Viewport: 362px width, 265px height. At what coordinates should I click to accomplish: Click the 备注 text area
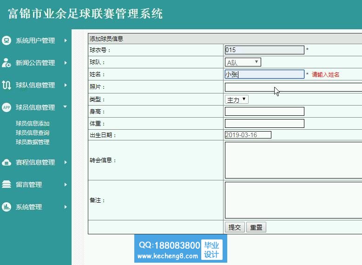pyautogui.click(x=293, y=200)
